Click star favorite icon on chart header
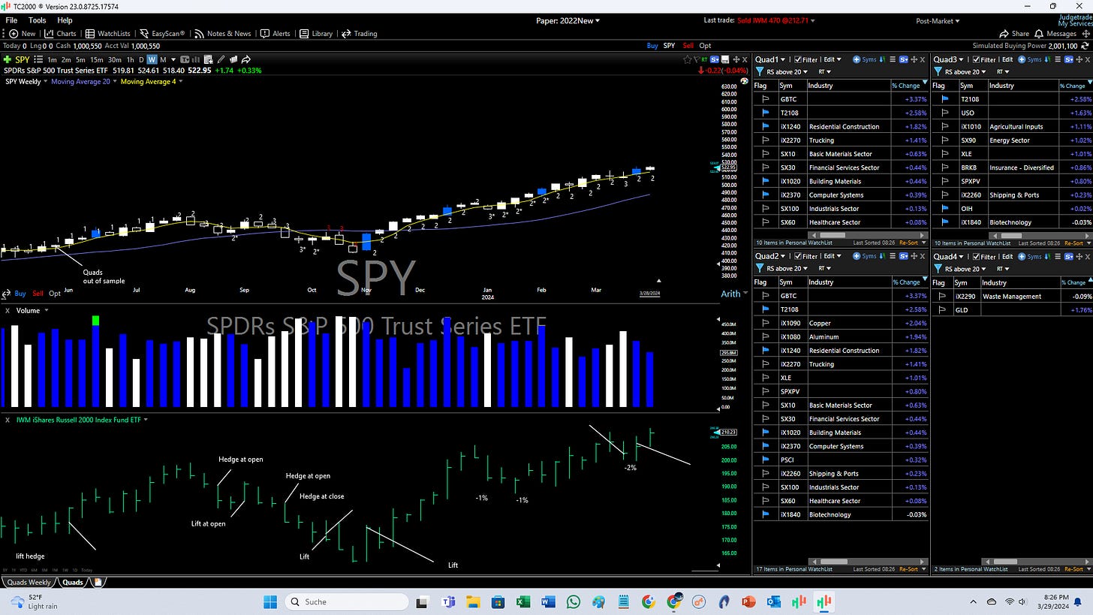The image size is (1093, 615). pos(687,59)
